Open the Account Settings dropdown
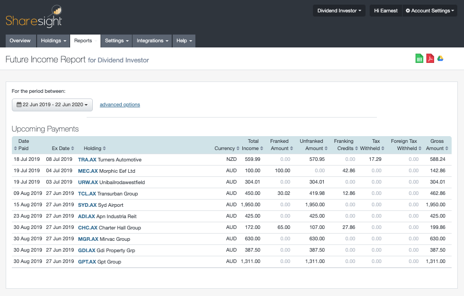464x296 pixels. 429,11
